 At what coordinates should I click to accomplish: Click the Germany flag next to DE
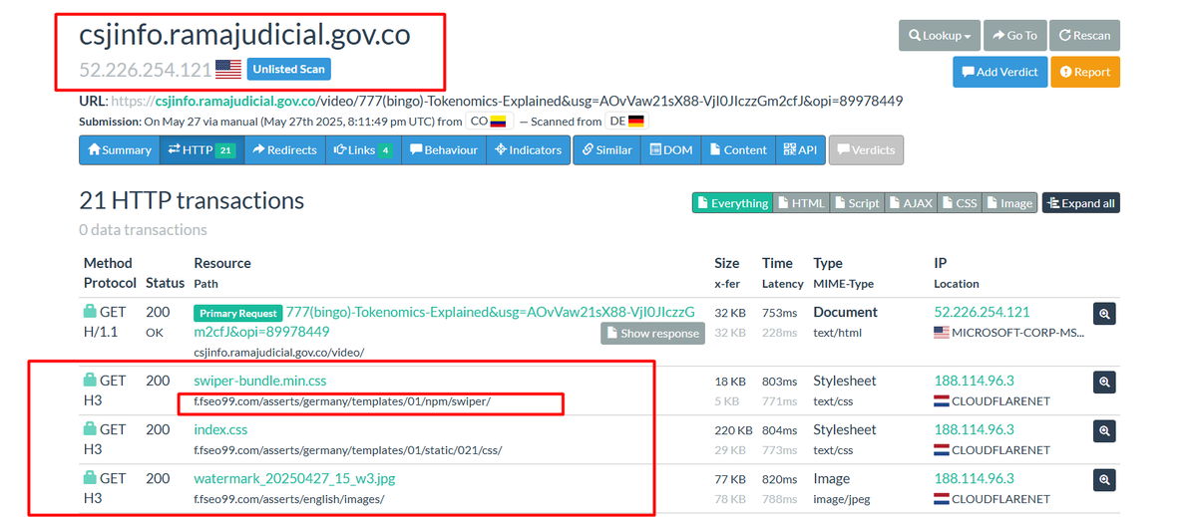[x=636, y=122]
